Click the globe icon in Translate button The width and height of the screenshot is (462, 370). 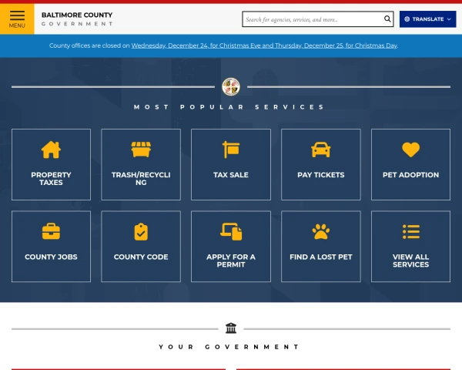[407, 19]
